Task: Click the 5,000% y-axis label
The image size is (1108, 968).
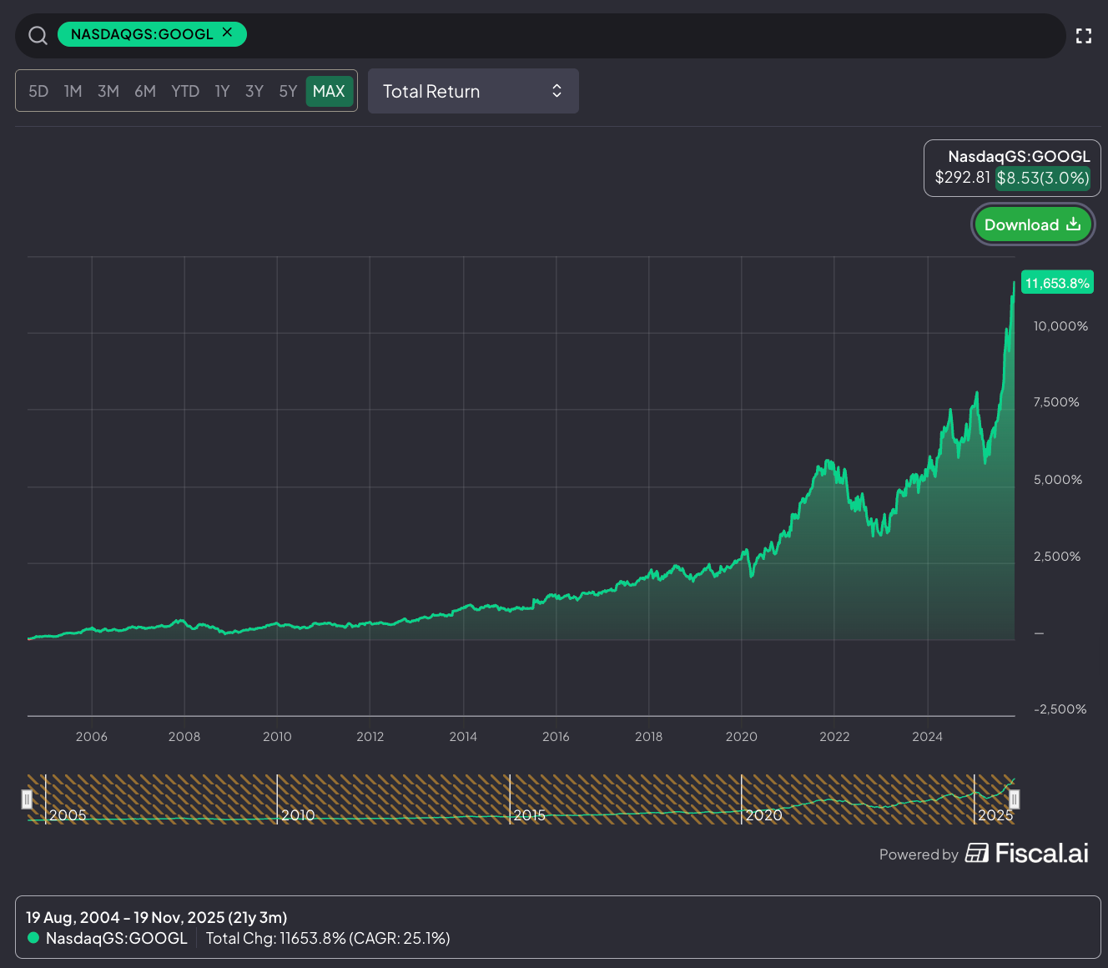Action: click(1058, 480)
